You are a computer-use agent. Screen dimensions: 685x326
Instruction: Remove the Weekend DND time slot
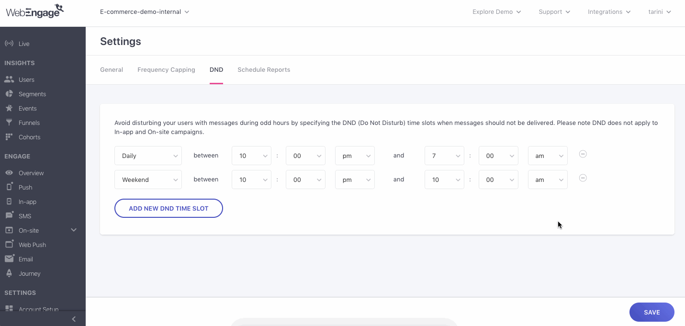tap(583, 178)
